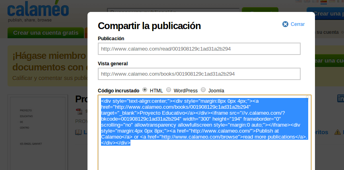Click the Cerrar X icon

point(285,24)
